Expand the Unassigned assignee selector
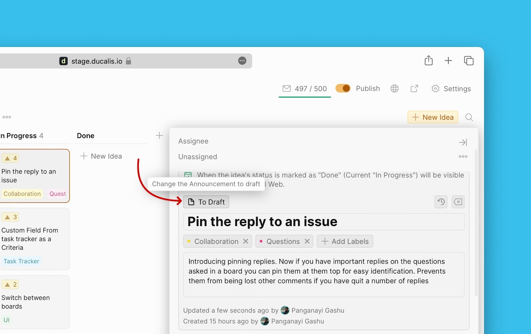Viewport: 531px width, 334px height. point(198,157)
